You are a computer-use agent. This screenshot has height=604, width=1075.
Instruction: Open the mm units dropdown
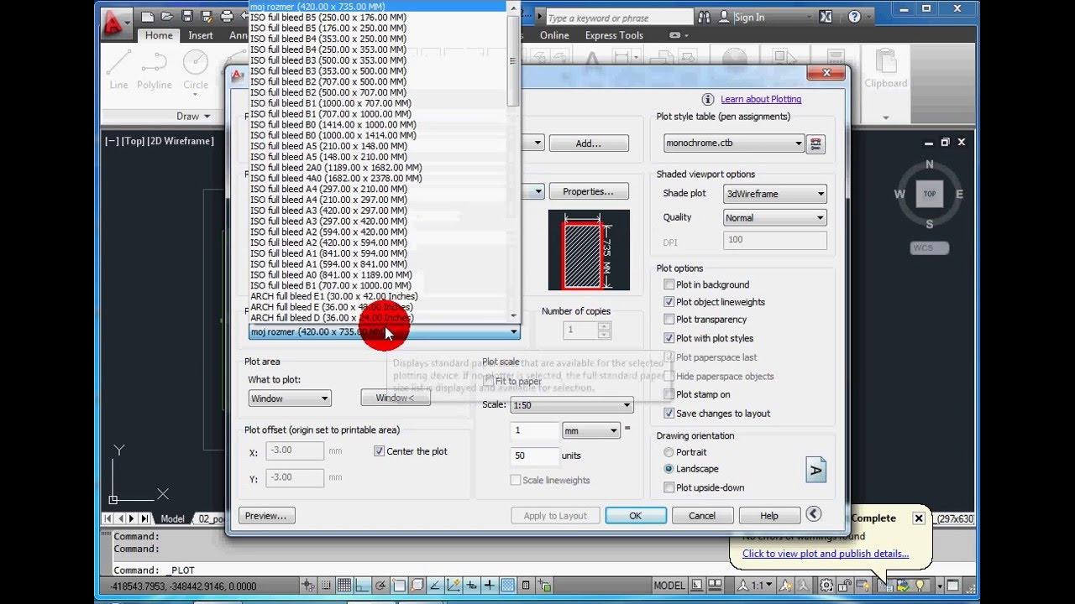coord(590,431)
